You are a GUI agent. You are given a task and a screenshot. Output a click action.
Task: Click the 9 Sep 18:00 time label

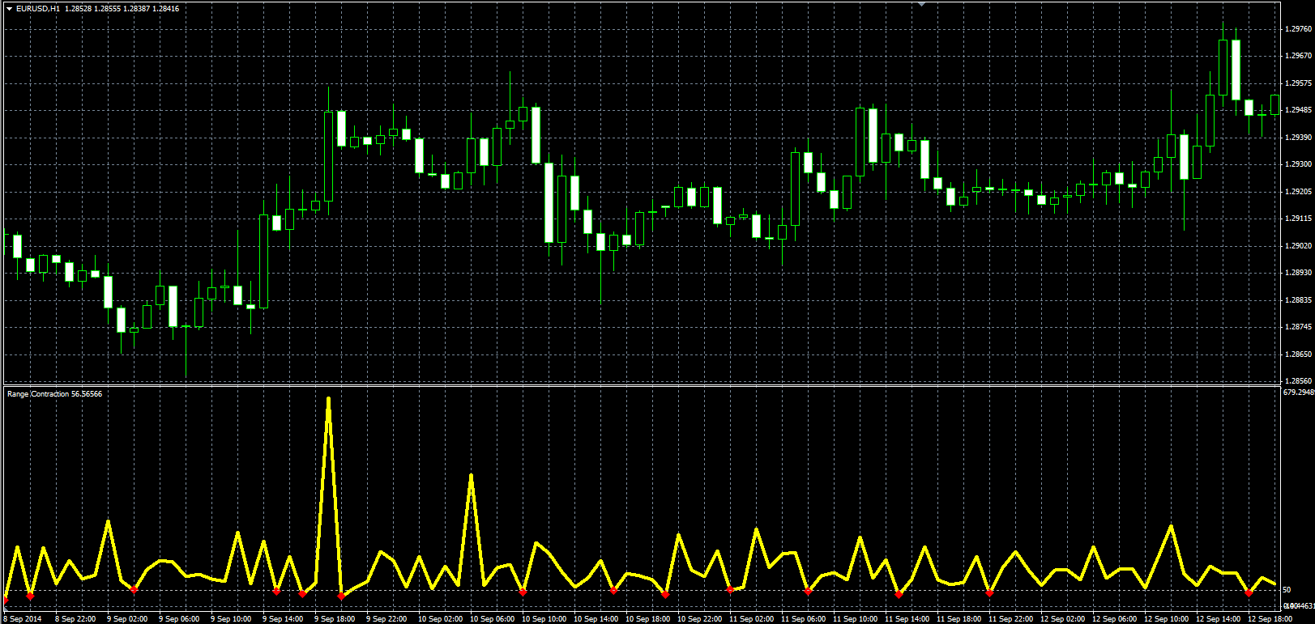[x=335, y=619]
